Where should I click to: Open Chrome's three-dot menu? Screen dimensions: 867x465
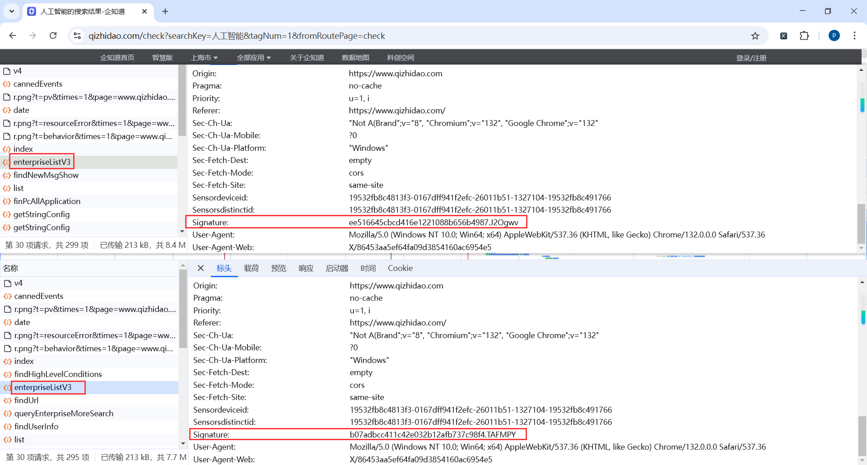click(x=854, y=36)
